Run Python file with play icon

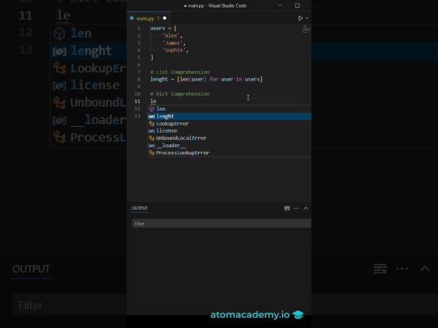[300, 18]
